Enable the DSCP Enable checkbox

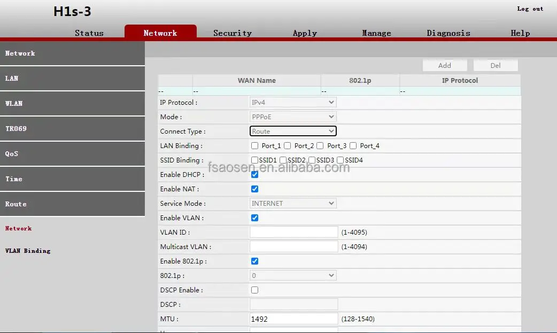coord(255,290)
